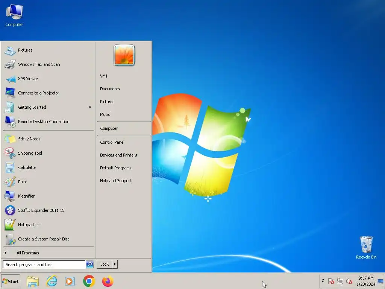Open Pictures in the right pane
The image size is (385, 289).
point(107,102)
